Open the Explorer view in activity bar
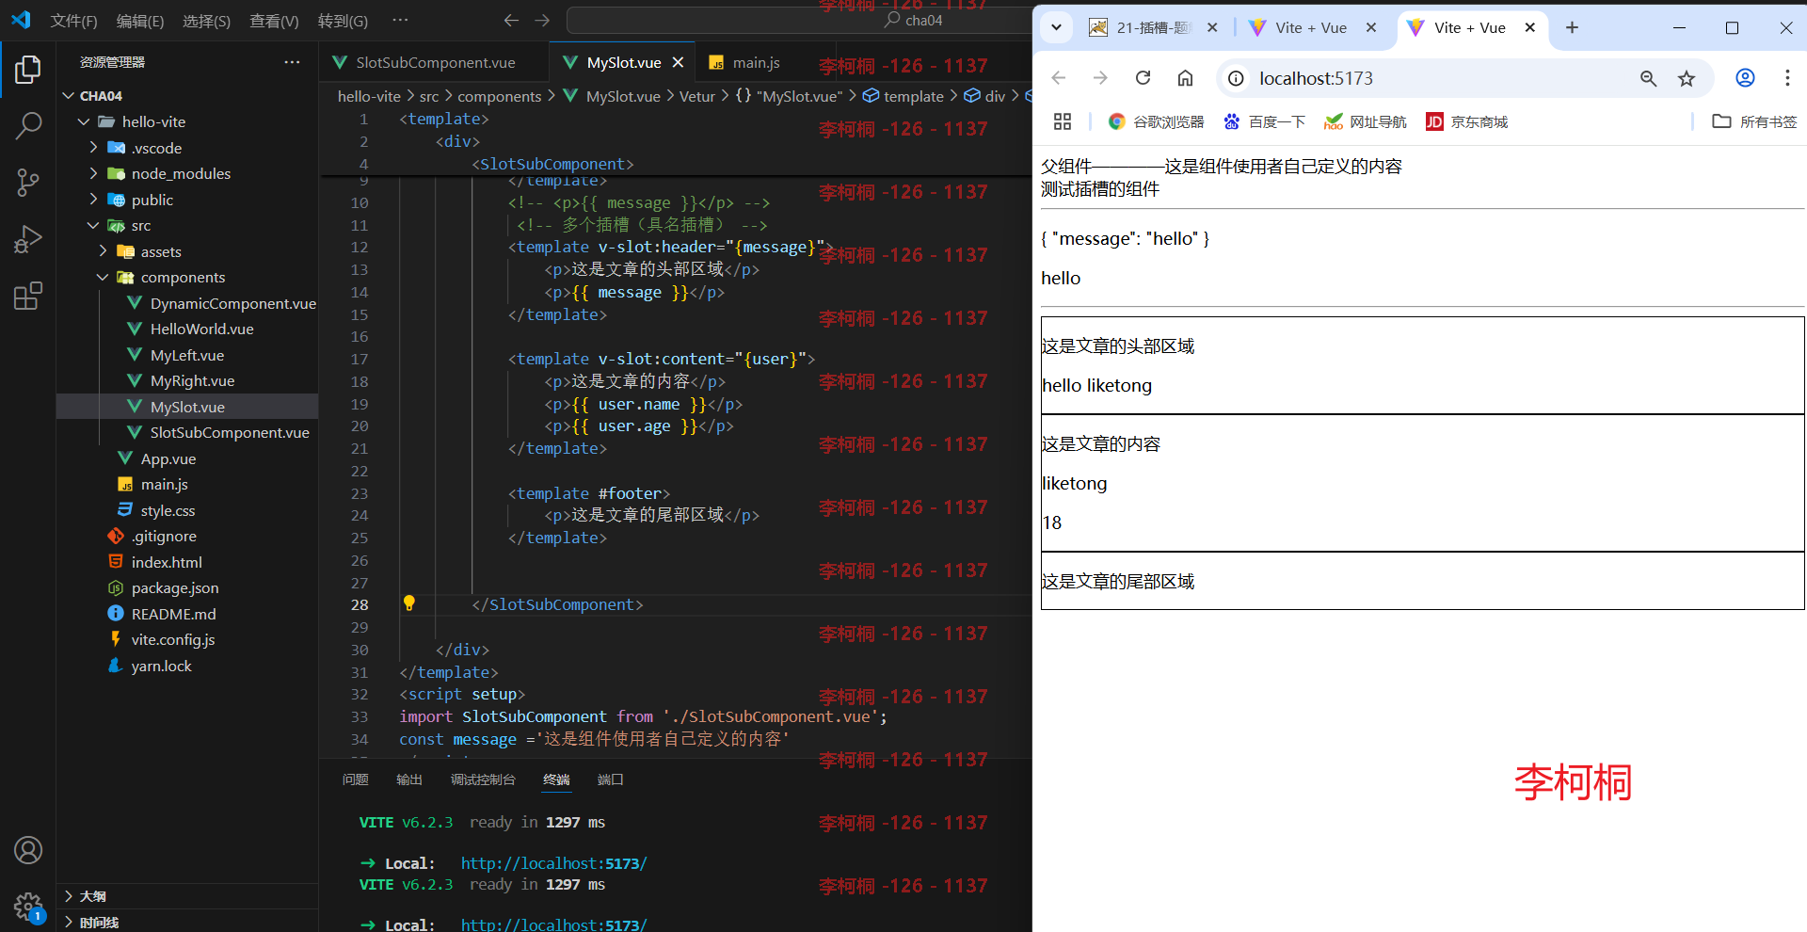The height and width of the screenshot is (932, 1807). 28,70
